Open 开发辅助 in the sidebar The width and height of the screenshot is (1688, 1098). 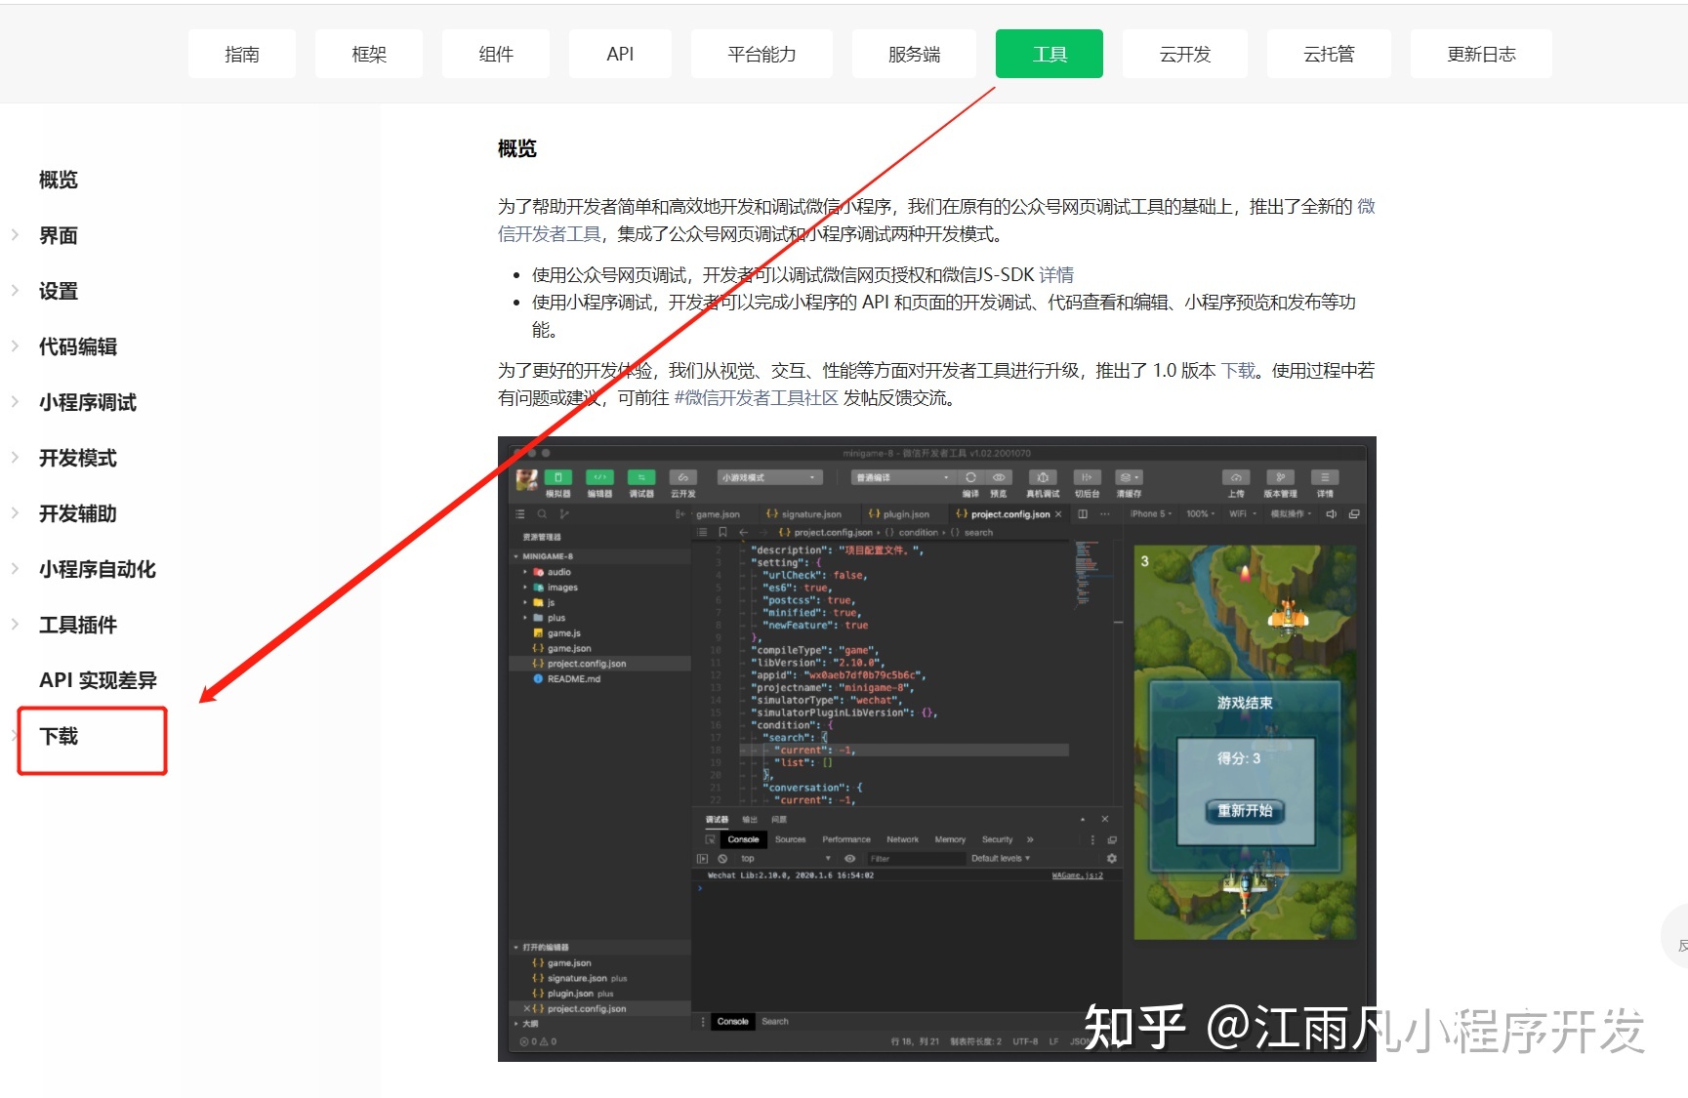(x=78, y=513)
